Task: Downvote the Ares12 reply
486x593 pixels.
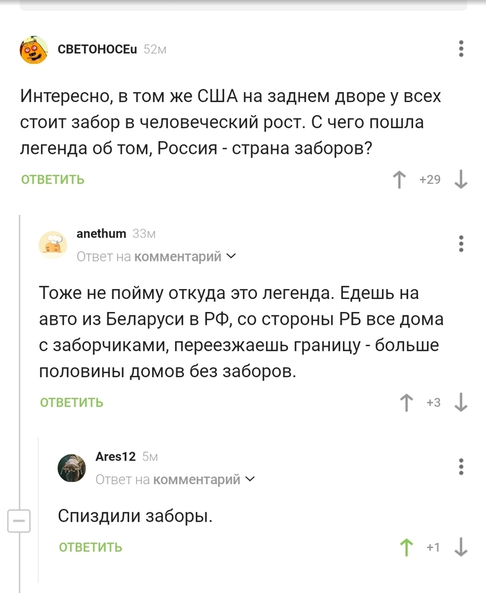Action: coord(461,547)
